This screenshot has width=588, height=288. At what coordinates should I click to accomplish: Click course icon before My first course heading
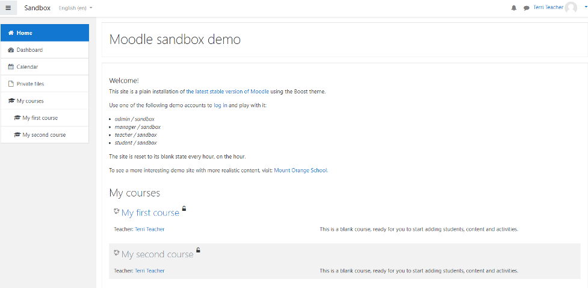116,211
